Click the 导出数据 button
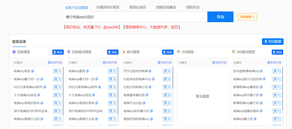This screenshot has width=292, height=129. [273, 41]
